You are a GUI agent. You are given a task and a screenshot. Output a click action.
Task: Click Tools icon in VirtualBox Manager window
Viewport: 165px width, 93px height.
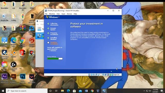(39, 29)
